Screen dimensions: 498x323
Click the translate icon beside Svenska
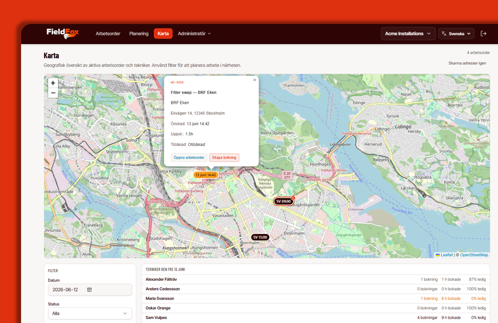coord(444,34)
